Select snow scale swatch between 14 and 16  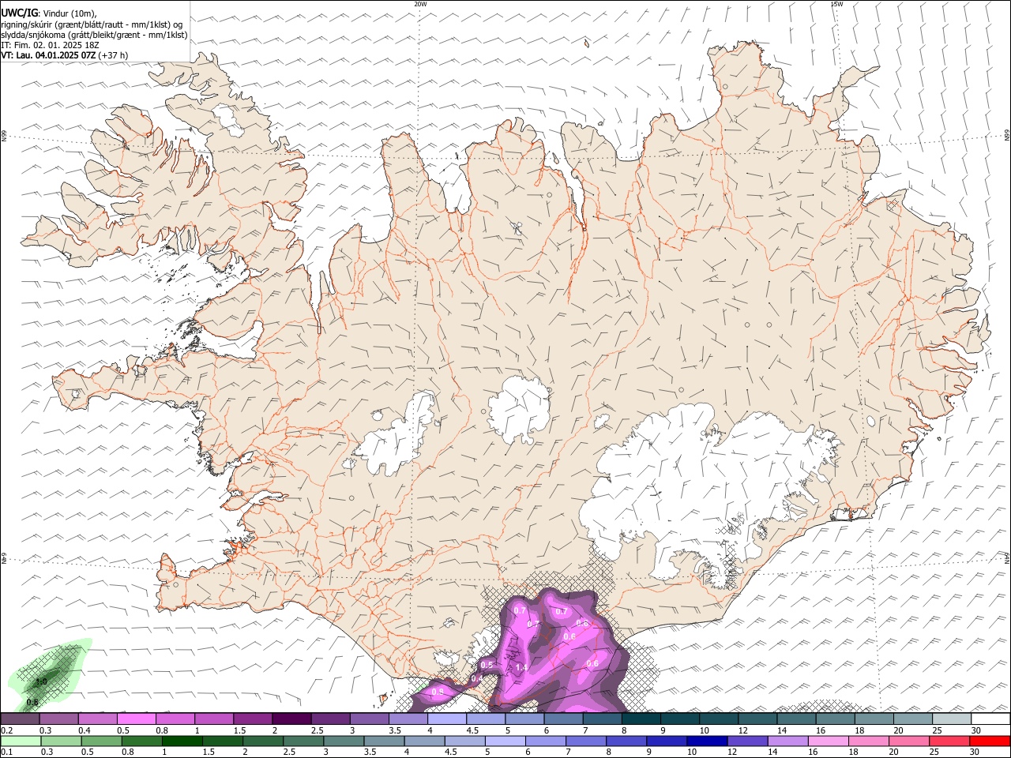point(797,719)
